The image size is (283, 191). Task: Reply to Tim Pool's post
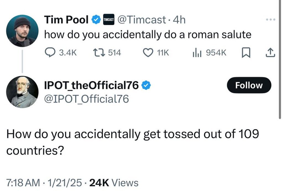tap(50, 52)
